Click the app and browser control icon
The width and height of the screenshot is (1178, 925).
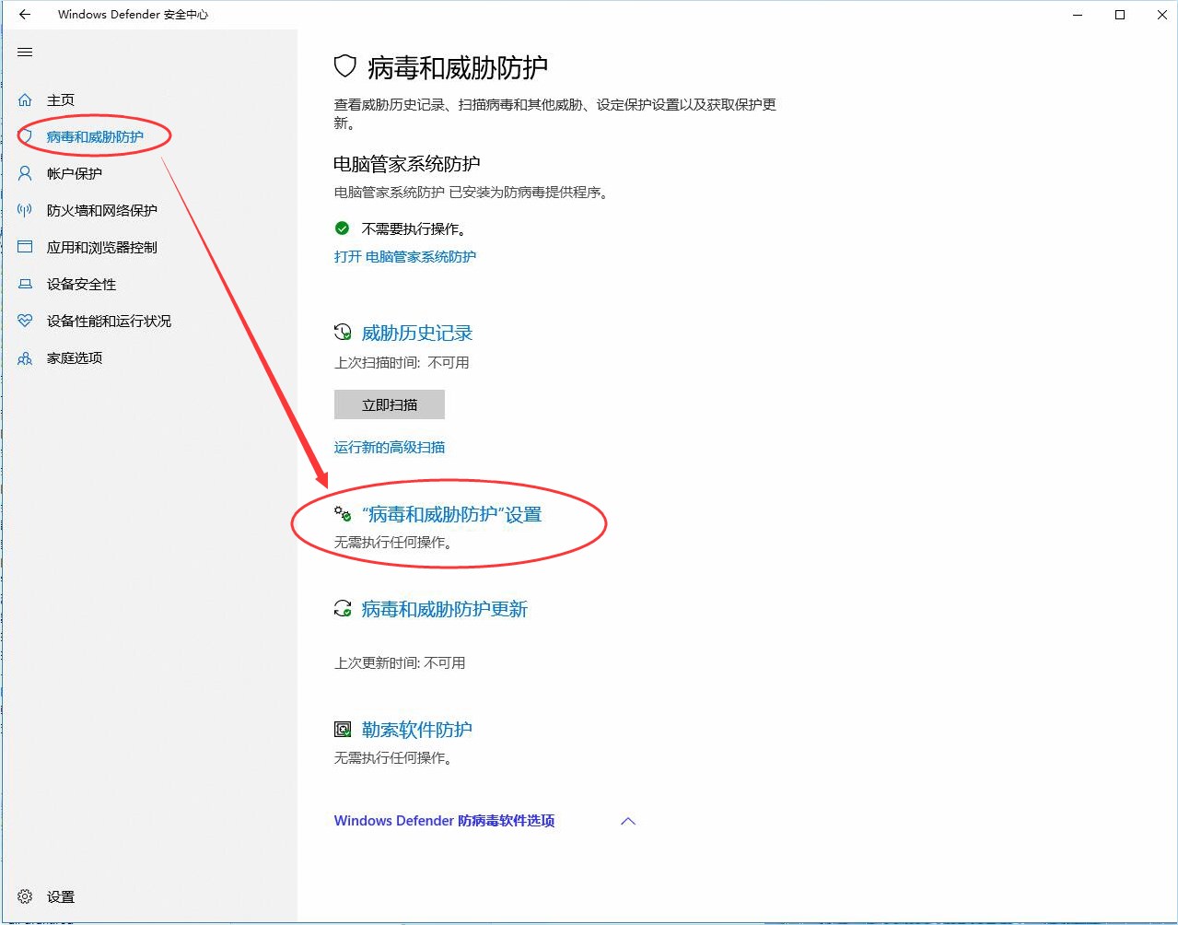25,247
